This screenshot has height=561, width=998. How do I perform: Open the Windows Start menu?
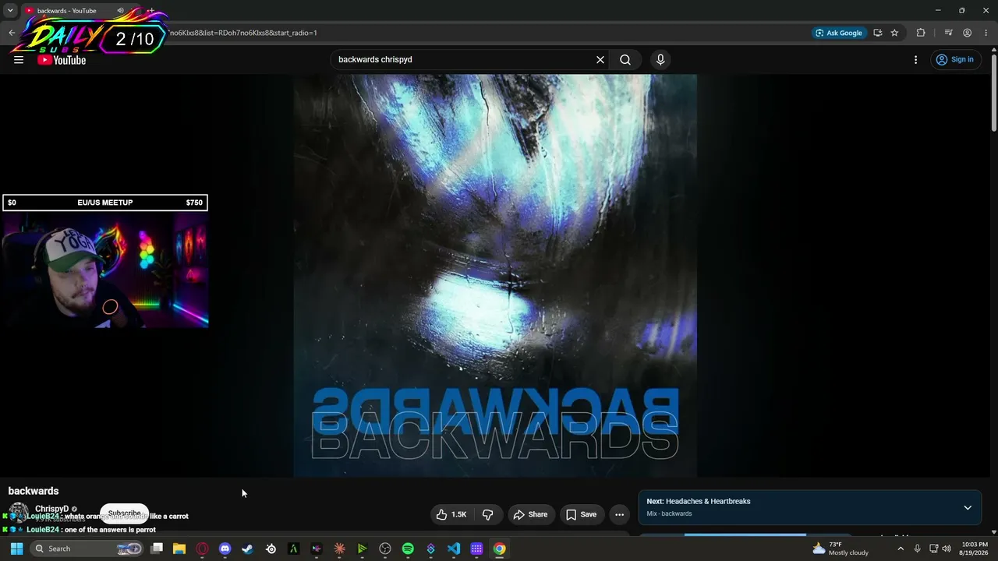tap(16, 549)
